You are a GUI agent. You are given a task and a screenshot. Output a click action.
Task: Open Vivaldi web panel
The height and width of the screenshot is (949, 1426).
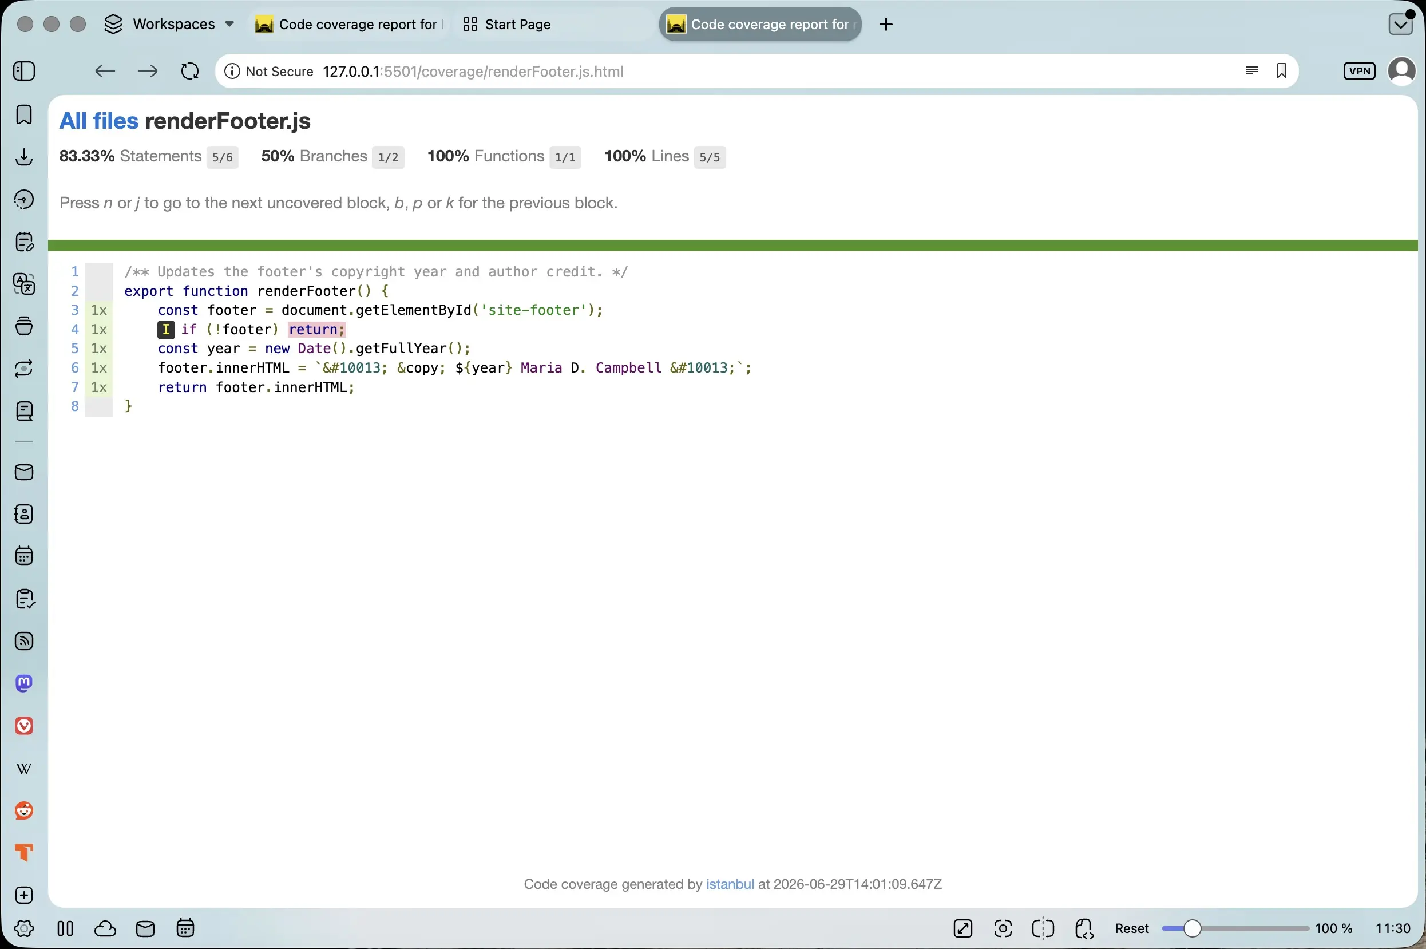click(24, 726)
